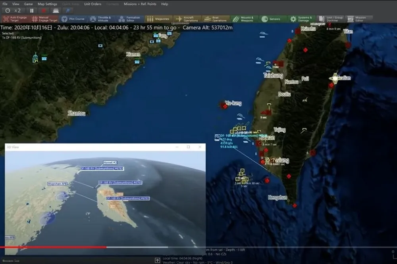Viewport: 397px width, 264px height.
Task: Open Unit / Group Doctrine
Action: click(x=330, y=19)
